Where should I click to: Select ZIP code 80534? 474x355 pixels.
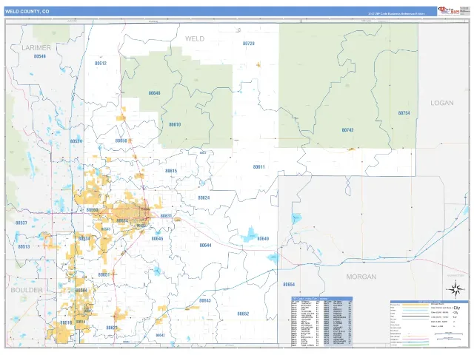[84, 238]
